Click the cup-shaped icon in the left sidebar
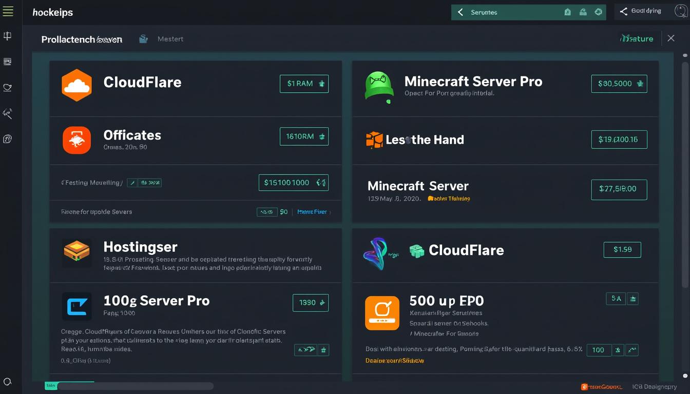Image resolution: width=690 pixels, height=394 pixels. click(8, 88)
